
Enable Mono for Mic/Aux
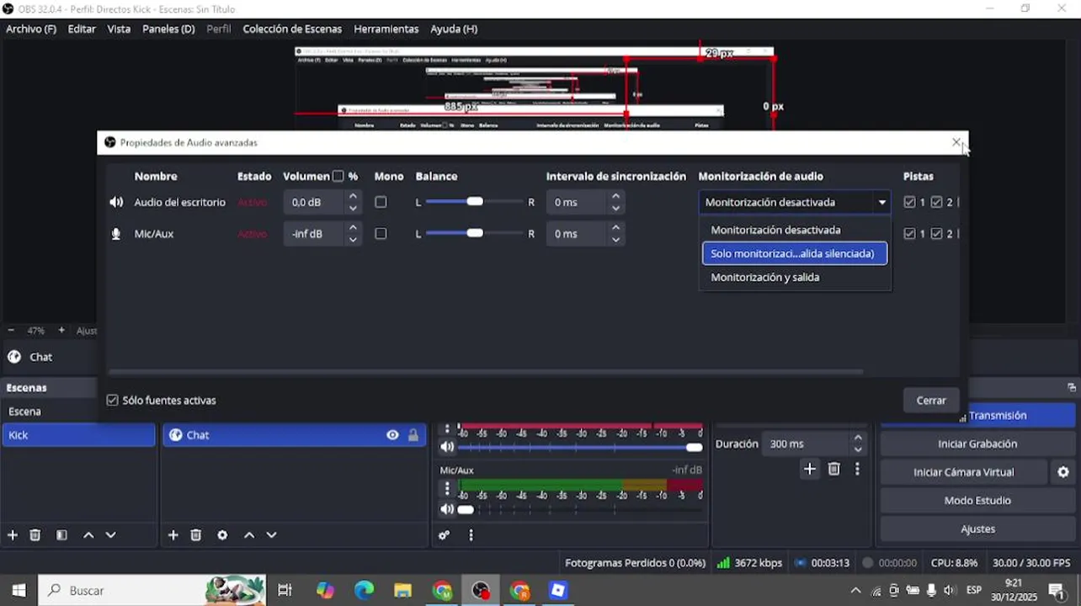381,234
